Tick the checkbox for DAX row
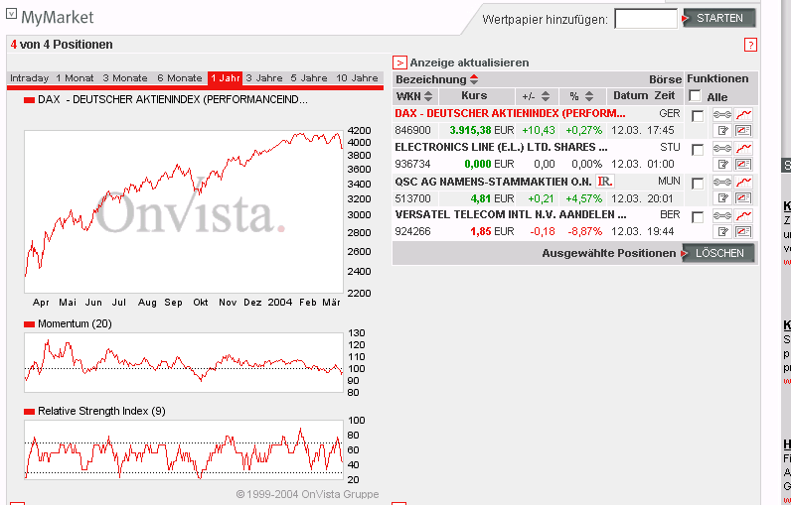This screenshot has height=505, width=791. click(698, 116)
